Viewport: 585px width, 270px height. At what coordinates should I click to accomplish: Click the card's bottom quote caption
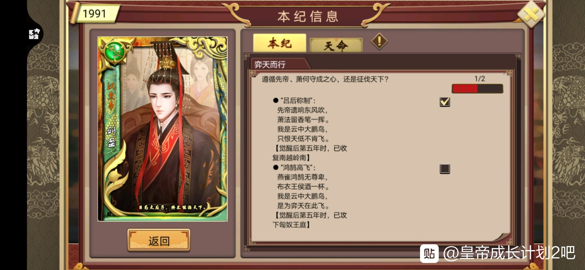click(x=173, y=207)
